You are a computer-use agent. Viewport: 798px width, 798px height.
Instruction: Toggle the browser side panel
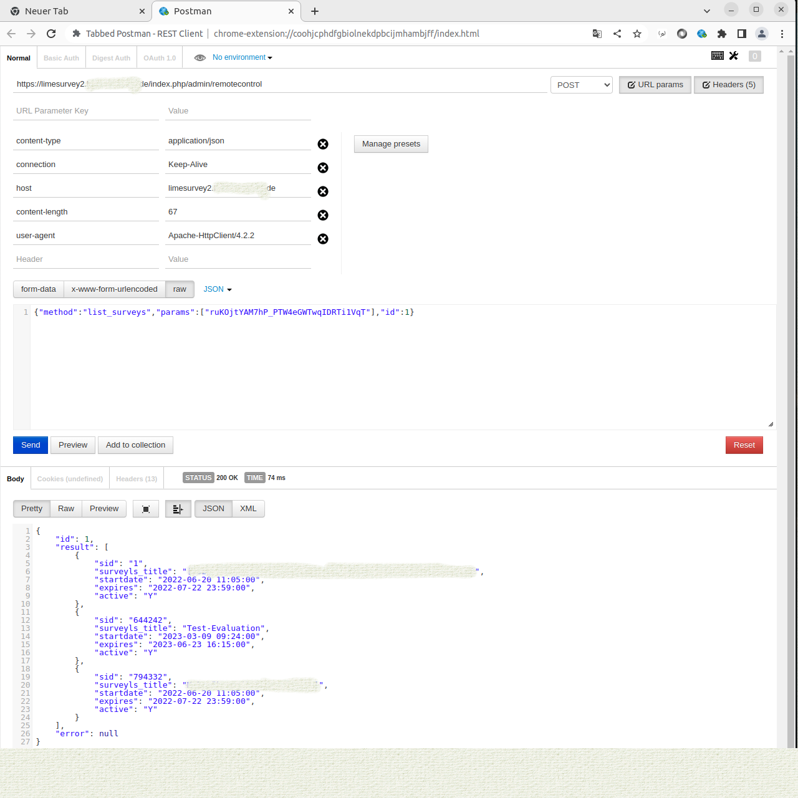pyautogui.click(x=742, y=34)
